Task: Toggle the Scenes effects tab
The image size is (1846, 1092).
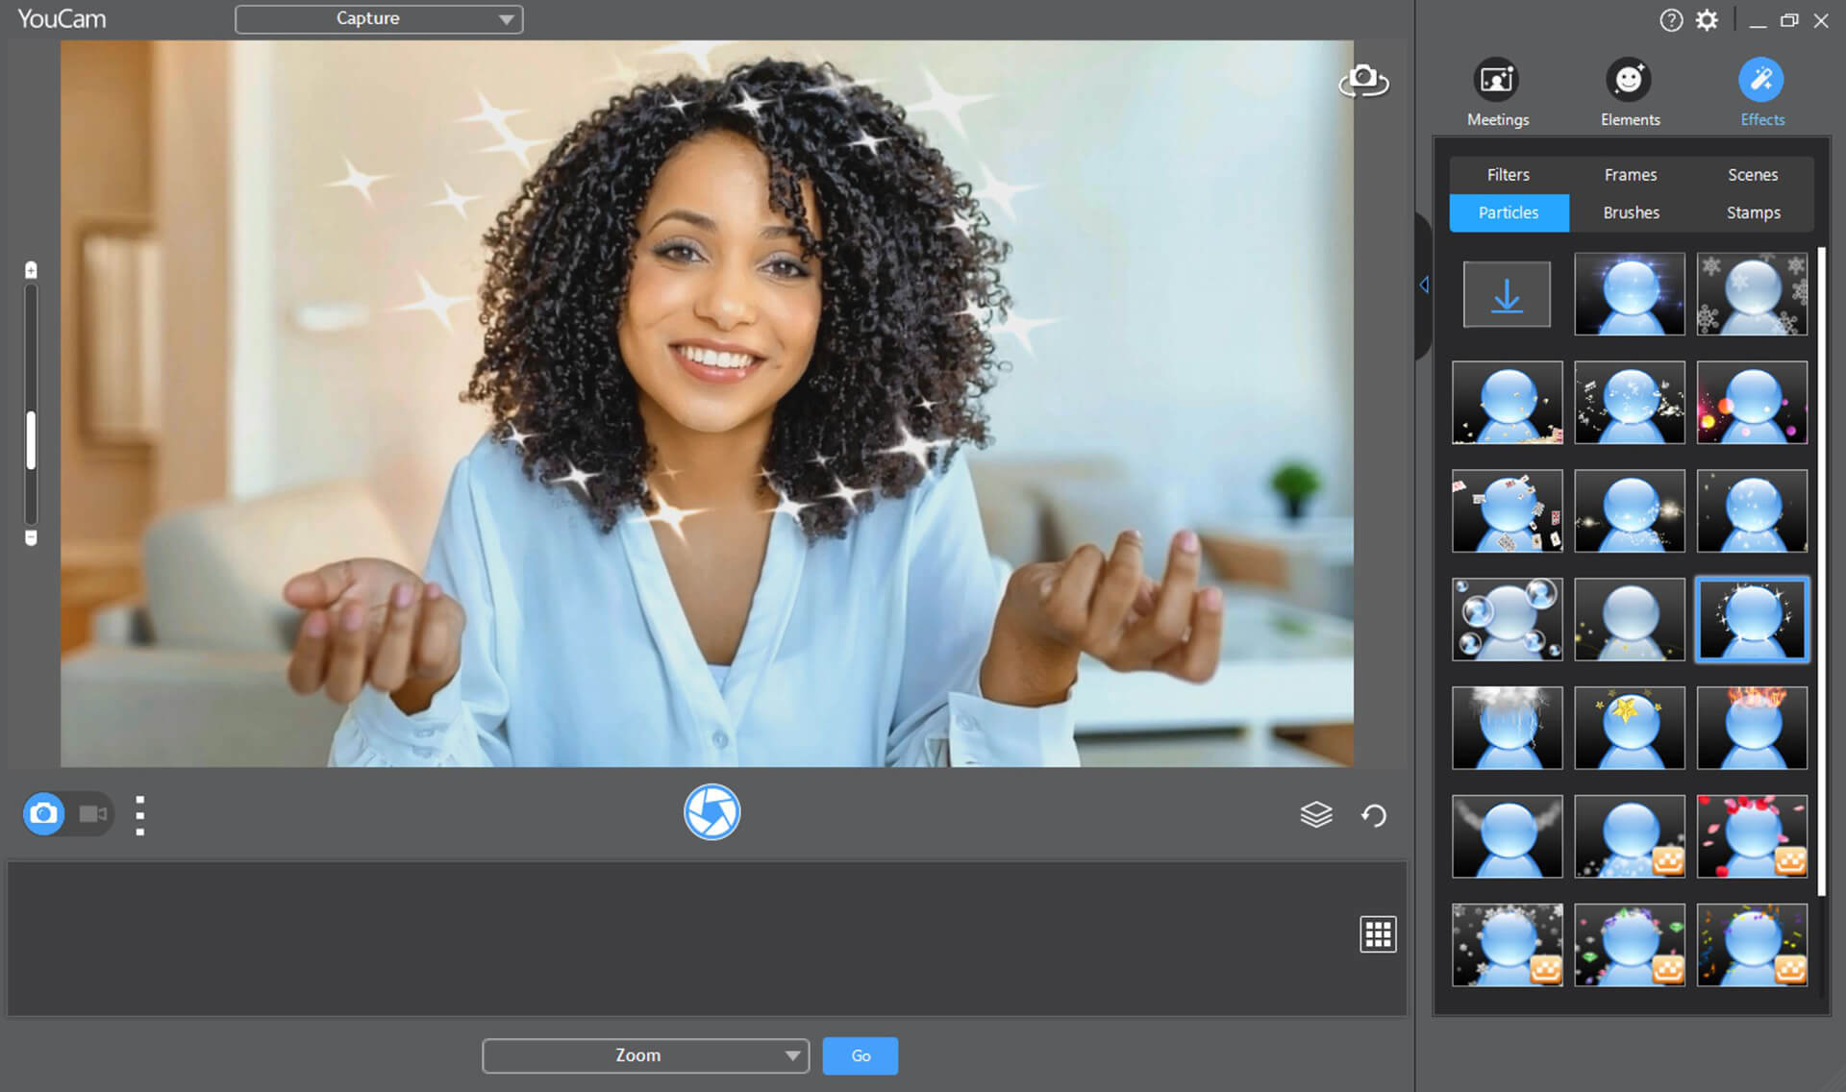Action: tap(1753, 174)
